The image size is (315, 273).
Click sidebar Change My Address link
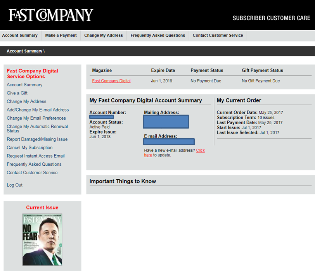click(x=26, y=101)
